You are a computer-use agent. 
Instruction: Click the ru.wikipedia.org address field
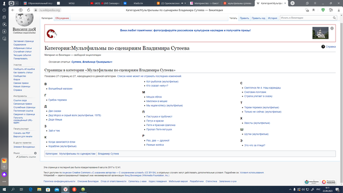50,10
